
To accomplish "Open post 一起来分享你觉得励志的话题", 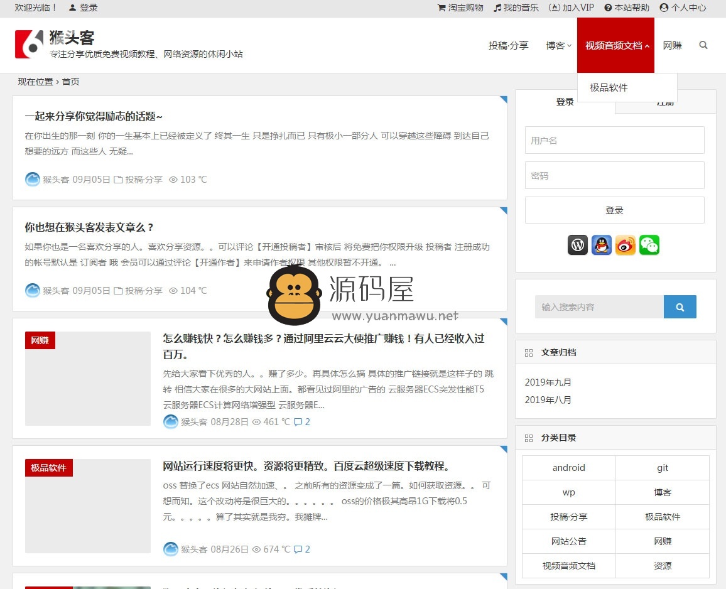I will tap(94, 116).
